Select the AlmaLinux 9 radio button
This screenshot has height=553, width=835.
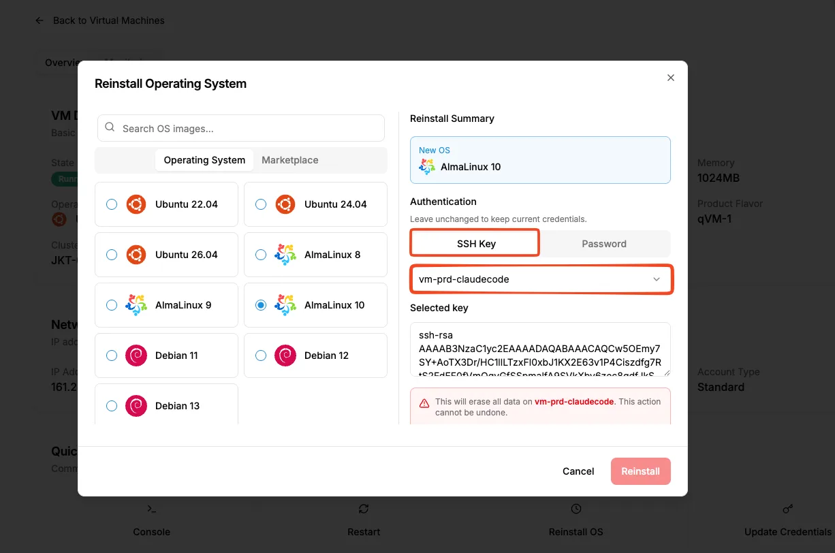point(112,305)
